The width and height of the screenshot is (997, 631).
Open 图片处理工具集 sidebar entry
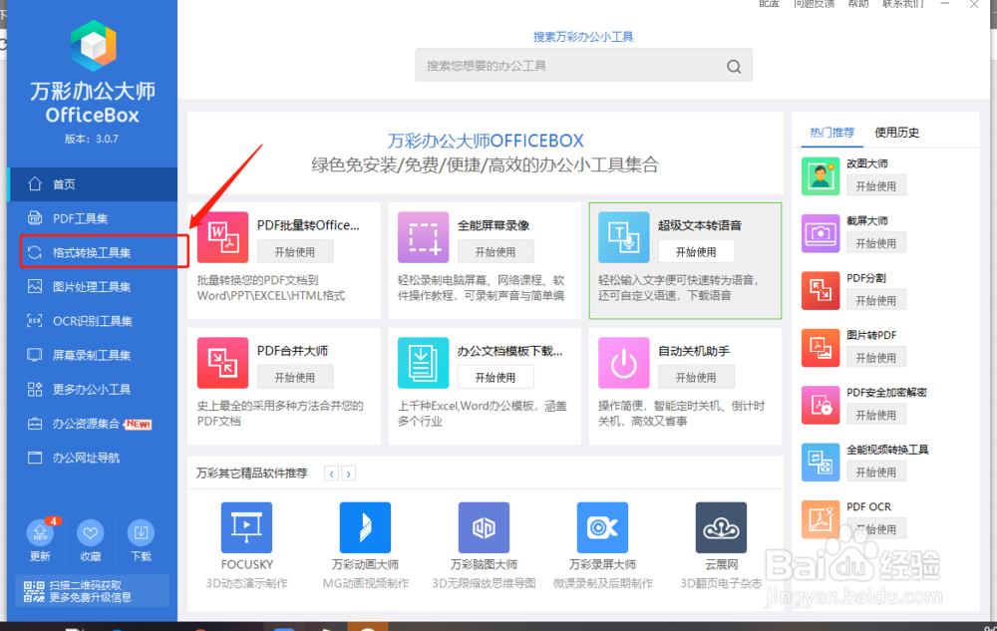click(93, 287)
